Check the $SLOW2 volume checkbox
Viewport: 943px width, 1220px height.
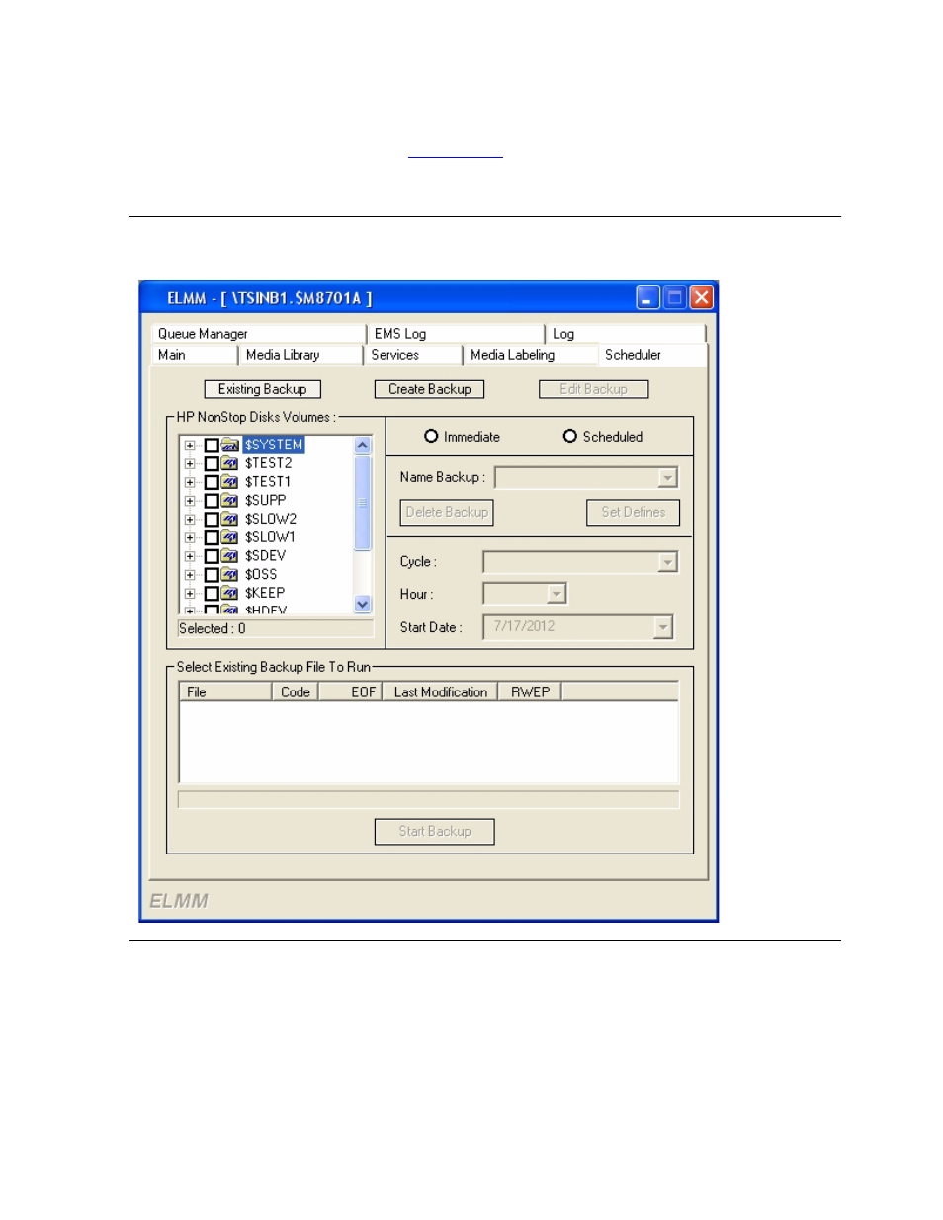point(212,519)
